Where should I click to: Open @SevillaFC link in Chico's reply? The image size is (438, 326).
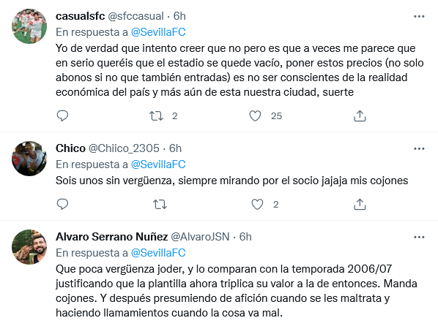158,164
